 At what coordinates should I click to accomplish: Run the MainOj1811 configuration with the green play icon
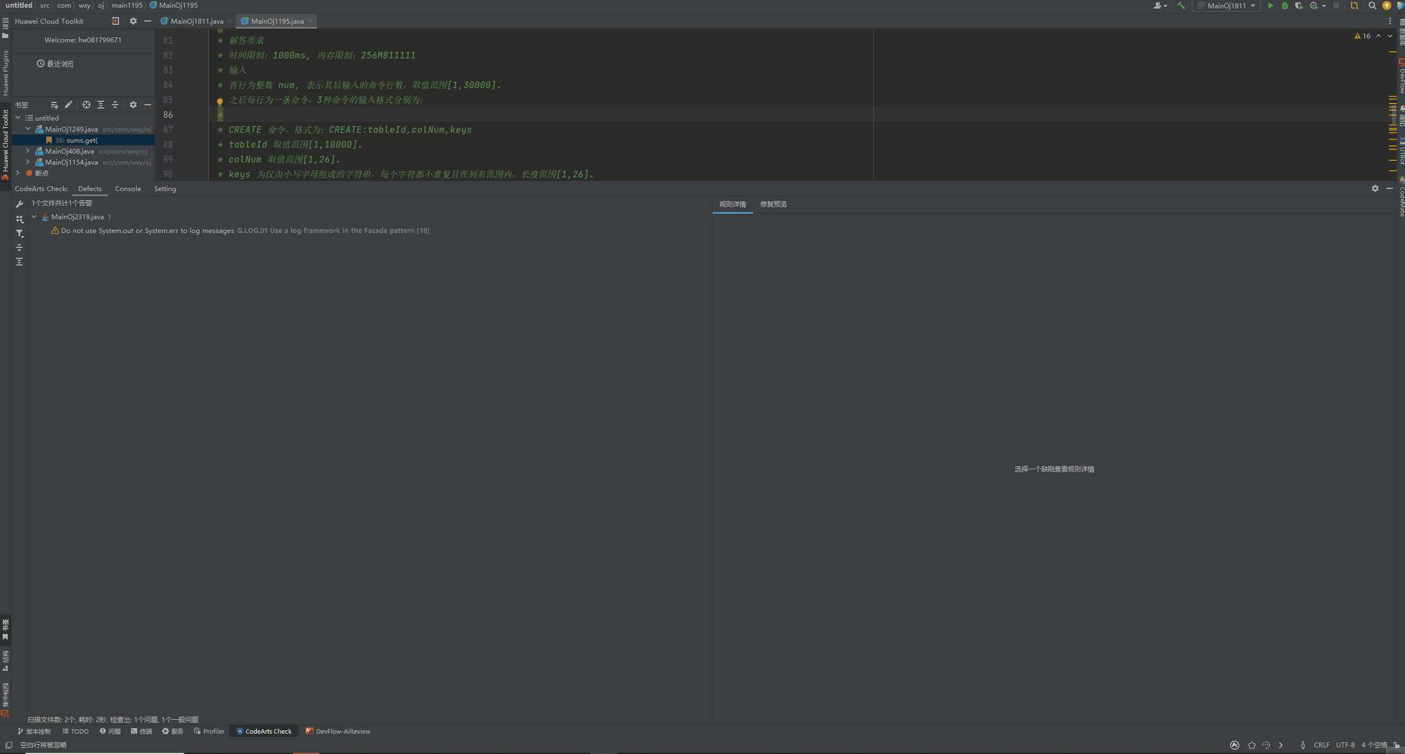[x=1271, y=6]
